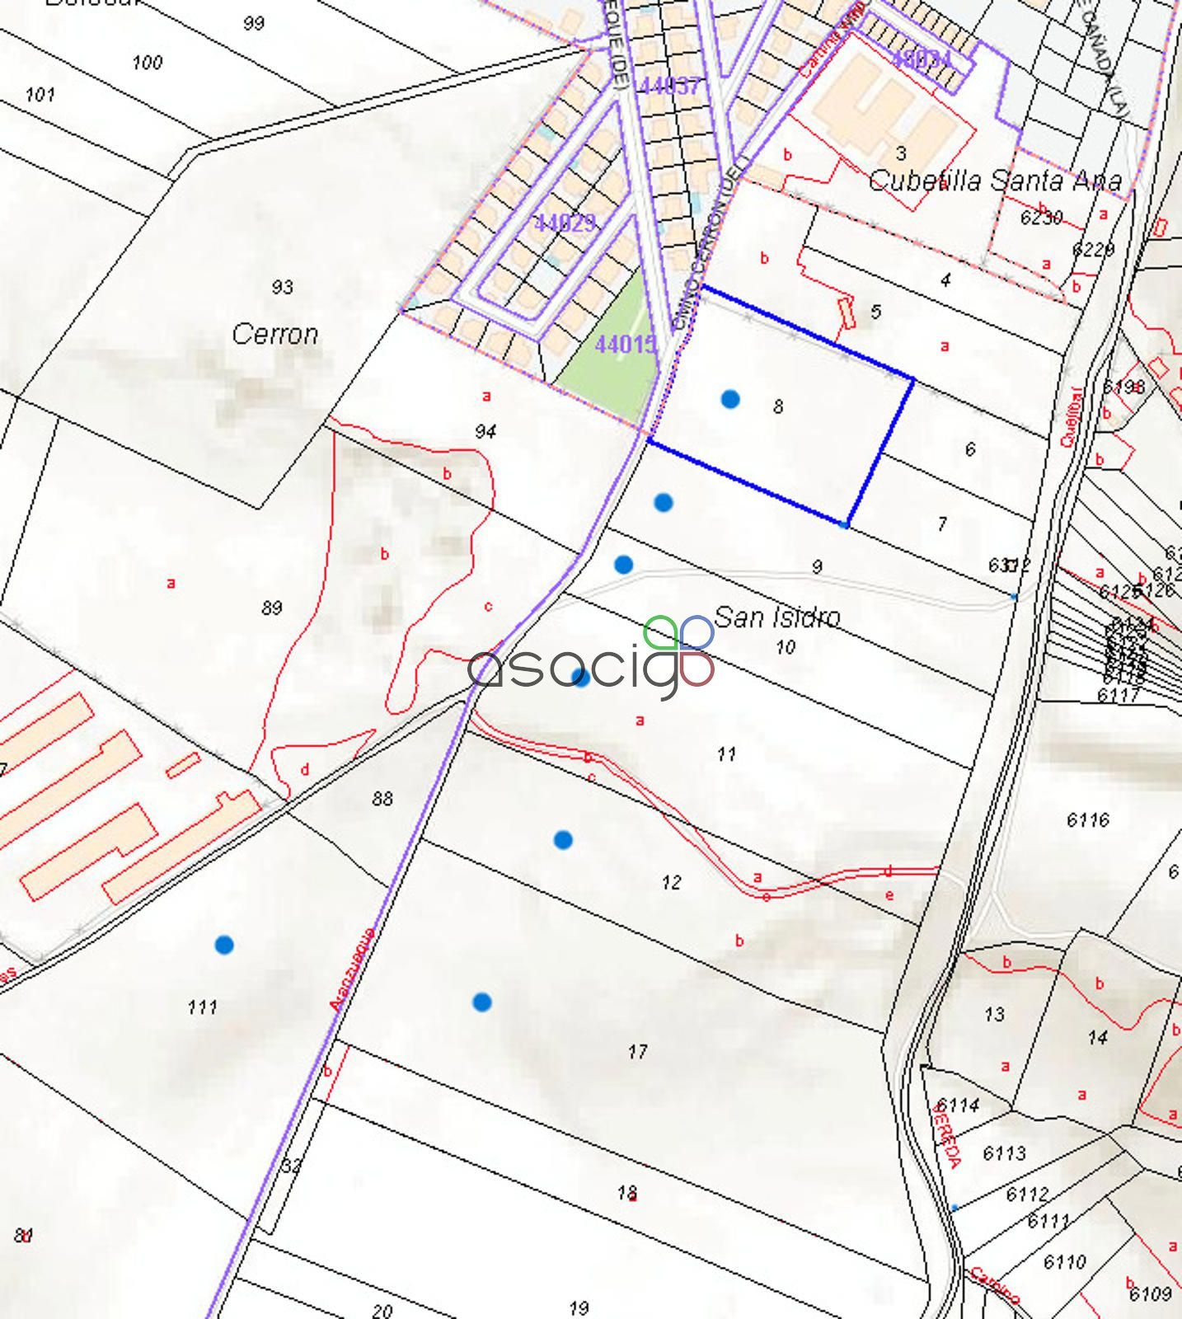Click the purple block number 44037
The image size is (1182, 1319).
point(670,85)
